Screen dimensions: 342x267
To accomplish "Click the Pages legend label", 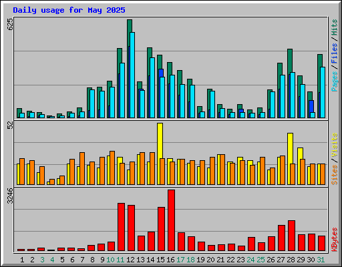I will tap(335, 81).
